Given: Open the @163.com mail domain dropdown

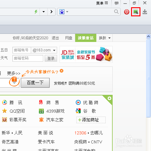Looking at the screenshot, I should pos(44,50).
